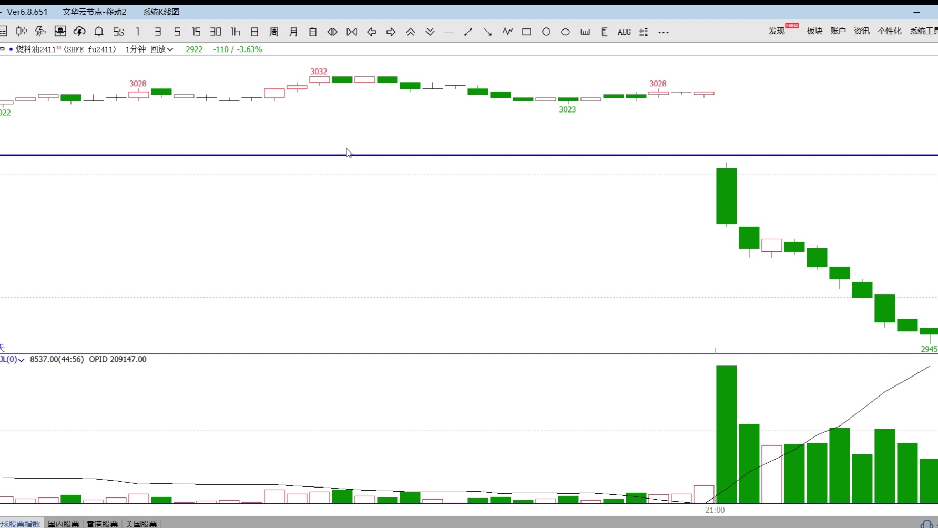Click the 3032 high price label
The height and width of the screenshot is (528, 938).
pyautogui.click(x=319, y=72)
